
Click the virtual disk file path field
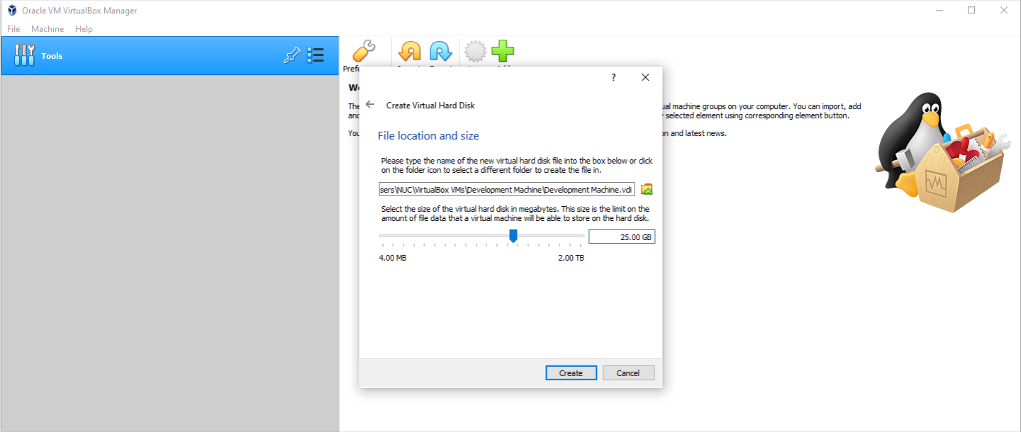(x=507, y=189)
